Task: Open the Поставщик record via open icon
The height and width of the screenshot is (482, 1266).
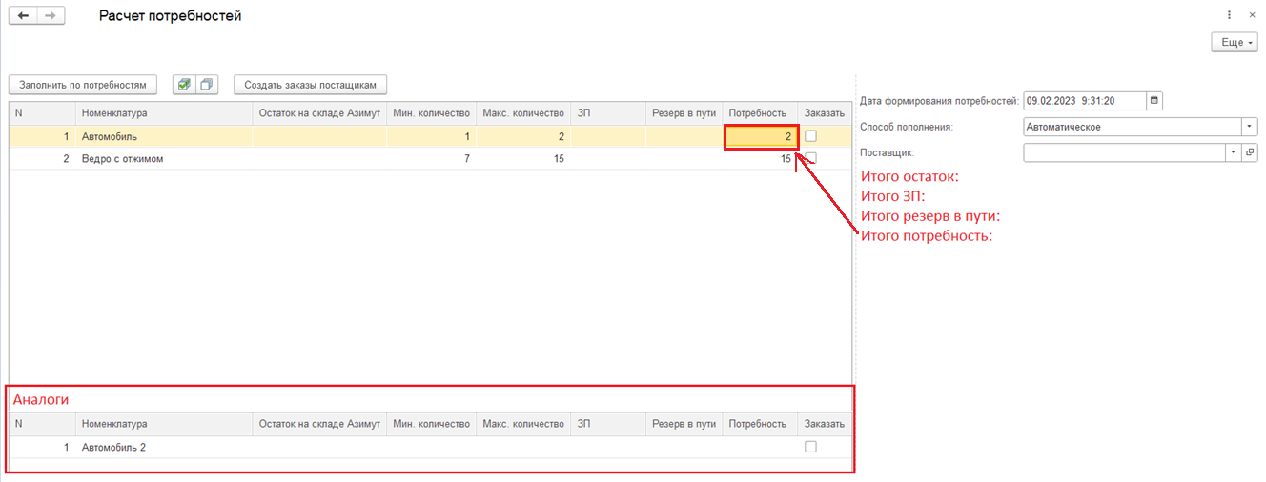Action: pyautogui.click(x=1250, y=151)
